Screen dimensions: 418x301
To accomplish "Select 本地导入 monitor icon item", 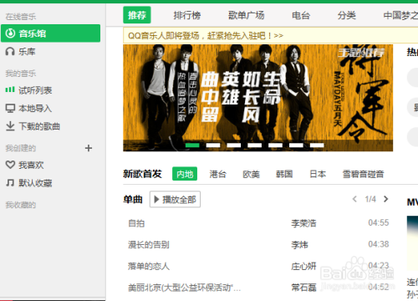I will (x=28, y=108).
